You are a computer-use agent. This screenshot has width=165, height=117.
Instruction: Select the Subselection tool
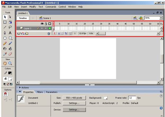10,17
